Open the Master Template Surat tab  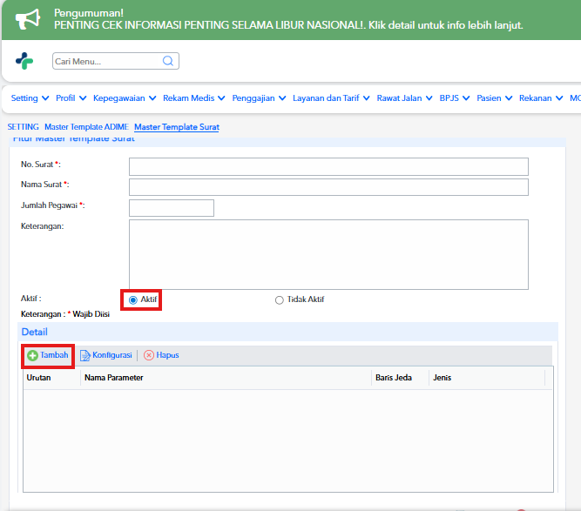click(177, 127)
